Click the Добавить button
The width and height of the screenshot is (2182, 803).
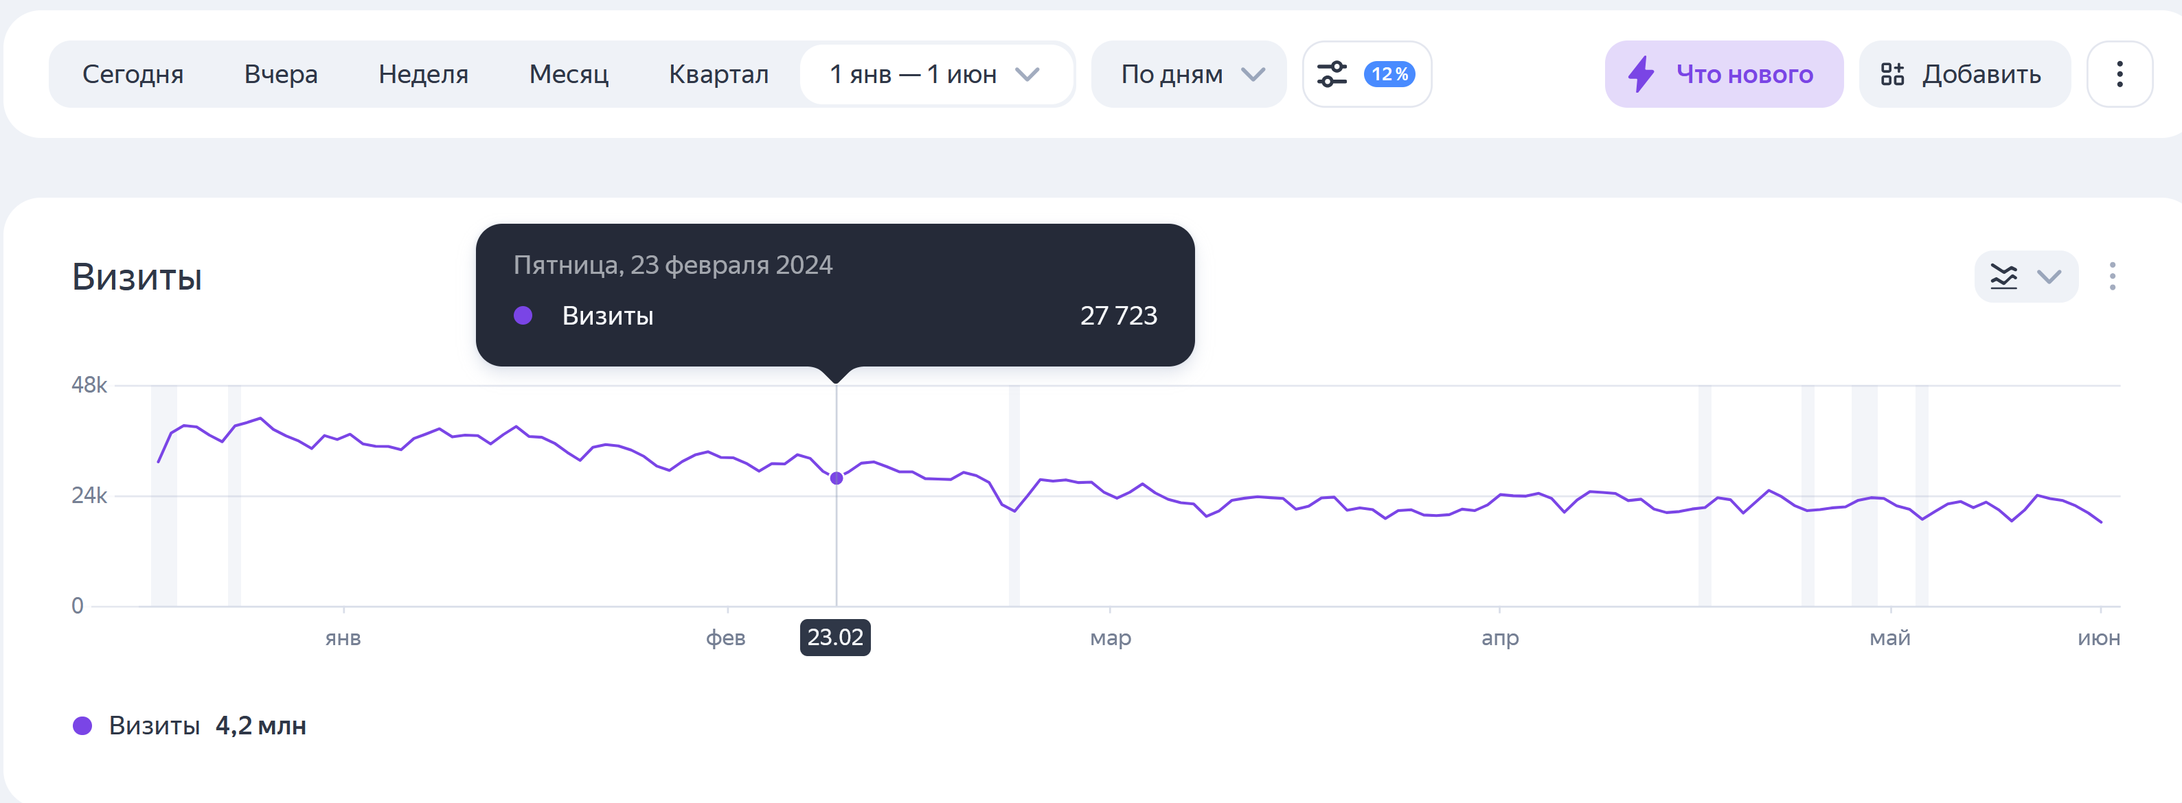(1964, 74)
